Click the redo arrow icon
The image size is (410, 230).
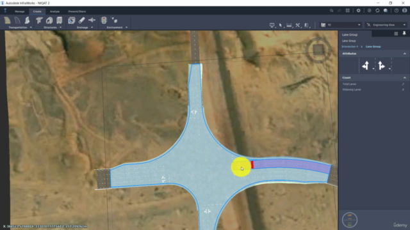tap(340, 11)
